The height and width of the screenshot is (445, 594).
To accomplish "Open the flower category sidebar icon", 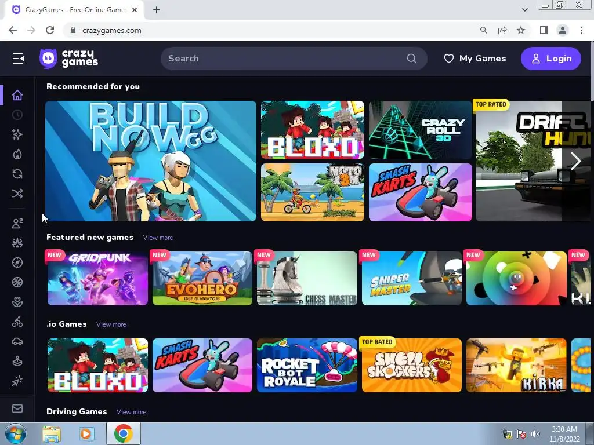I will pyautogui.click(x=17, y=302).
